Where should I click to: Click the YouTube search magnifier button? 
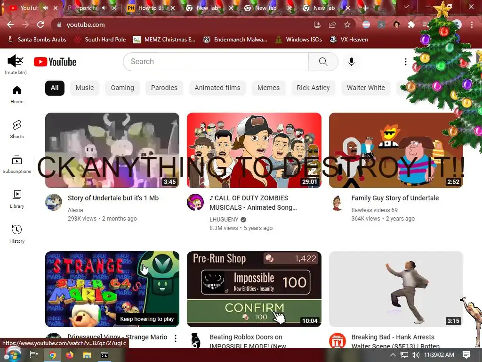pos(323,62)
